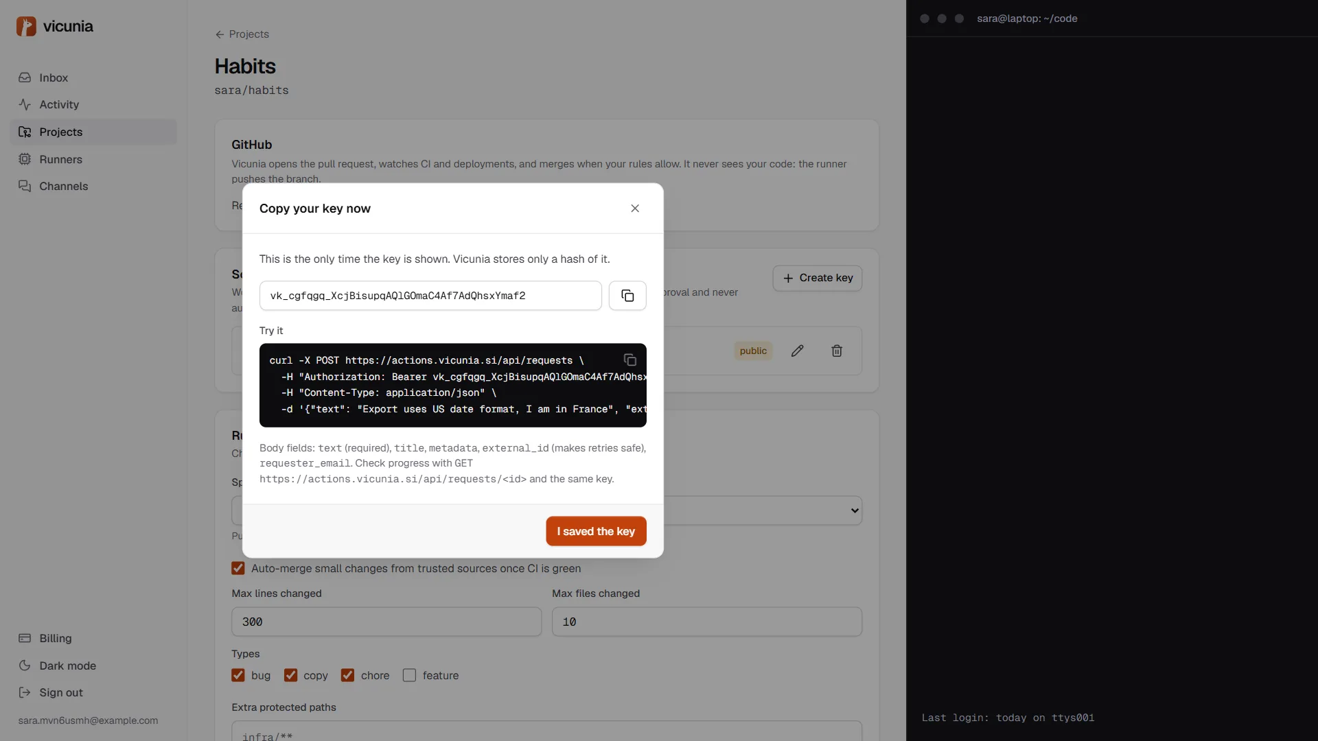
Task: Go back to Projects via breadcrumb
Action: (x=242, y=34)
